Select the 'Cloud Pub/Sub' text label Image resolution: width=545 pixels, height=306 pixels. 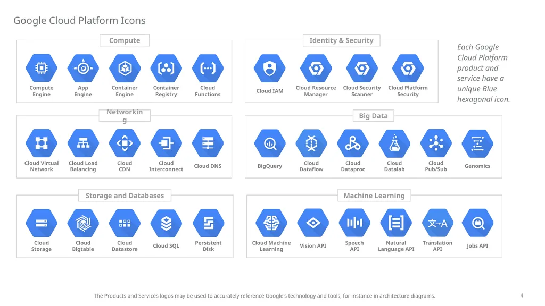[x=436, y=166]
